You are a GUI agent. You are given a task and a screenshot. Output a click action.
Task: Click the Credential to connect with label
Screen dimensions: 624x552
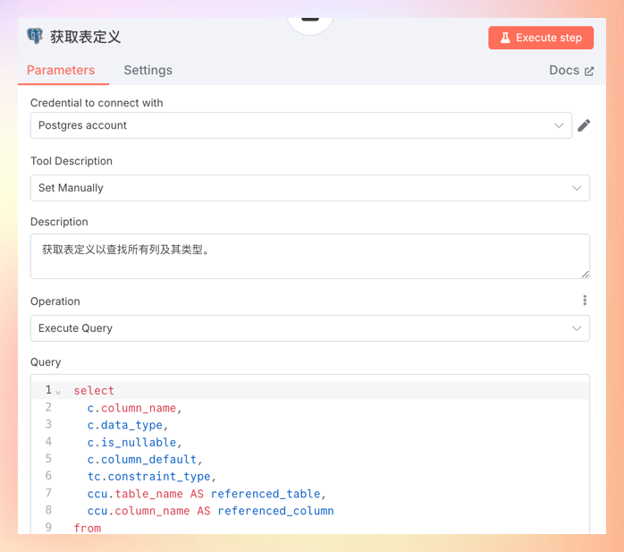pos(97,103)
